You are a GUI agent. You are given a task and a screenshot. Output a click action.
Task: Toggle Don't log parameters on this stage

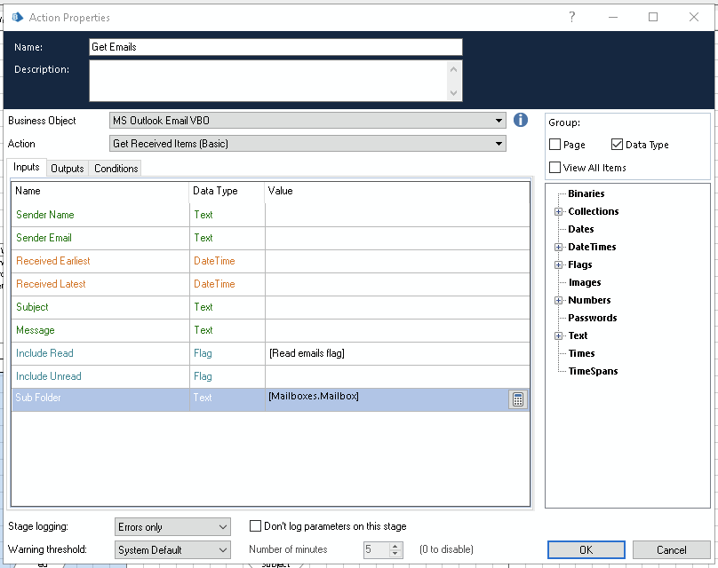[256, 526]
